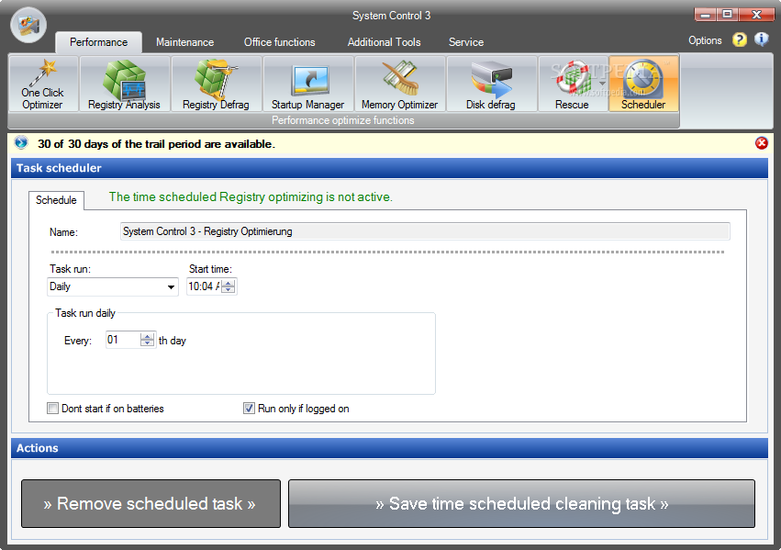
Task: Click Remove scheduled task button
Action: click(x=151, y=504)
